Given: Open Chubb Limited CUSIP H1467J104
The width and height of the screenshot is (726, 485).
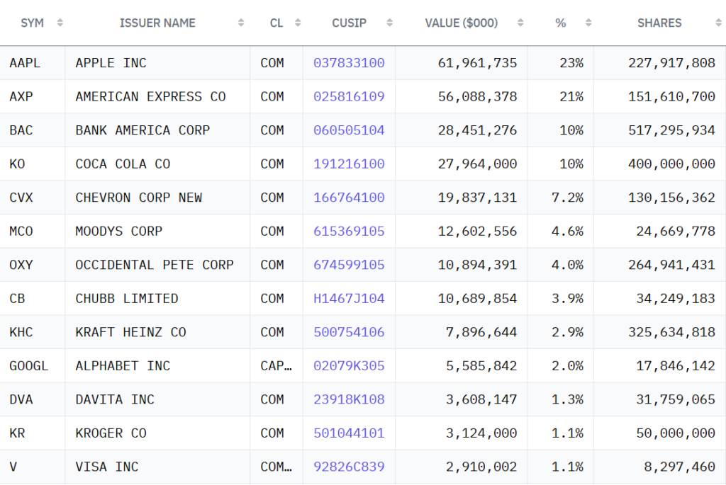Looking at the screenshot, I should pyautogui.click(x=349, y=299).
